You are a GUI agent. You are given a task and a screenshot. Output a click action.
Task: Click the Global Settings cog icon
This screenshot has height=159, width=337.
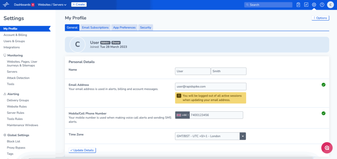pyautogui.click(x=5, y=135)
